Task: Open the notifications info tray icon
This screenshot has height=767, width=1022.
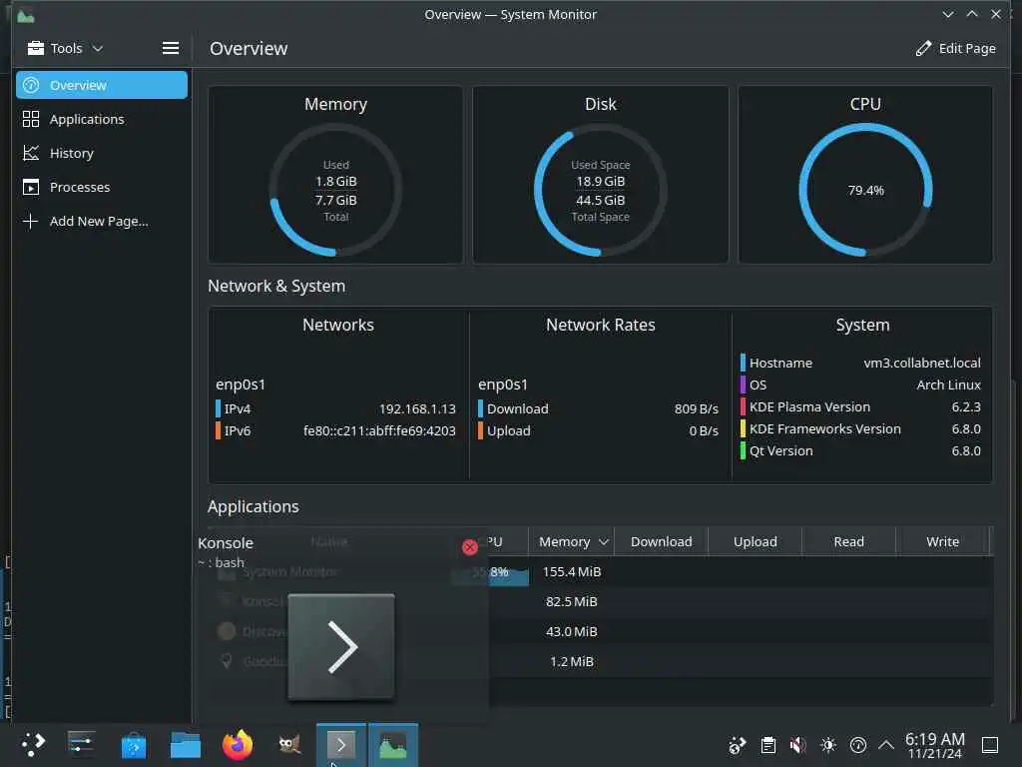Action: (858, 745)
